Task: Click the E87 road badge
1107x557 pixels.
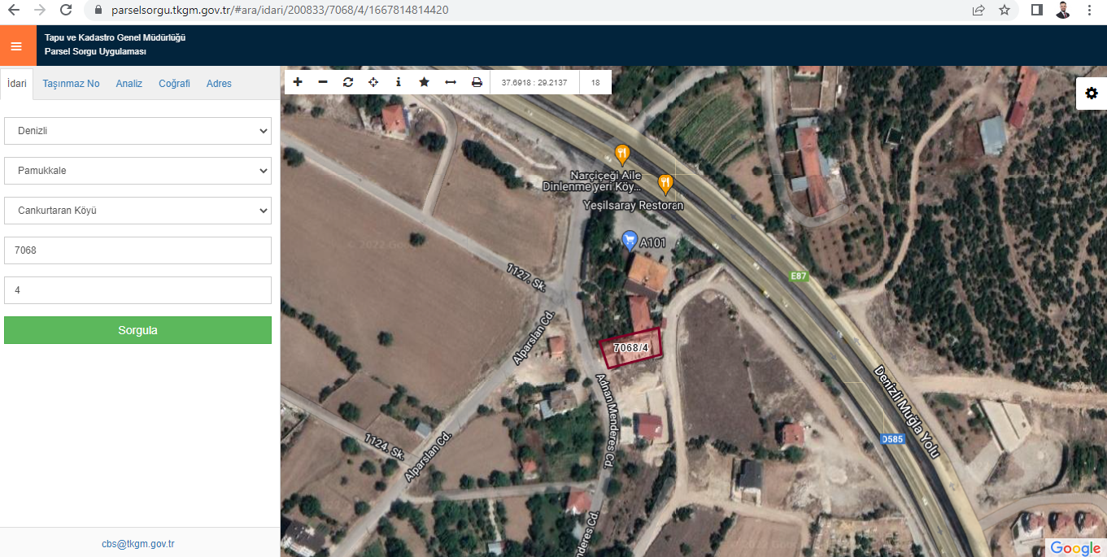Action: (x=799, y=276)
